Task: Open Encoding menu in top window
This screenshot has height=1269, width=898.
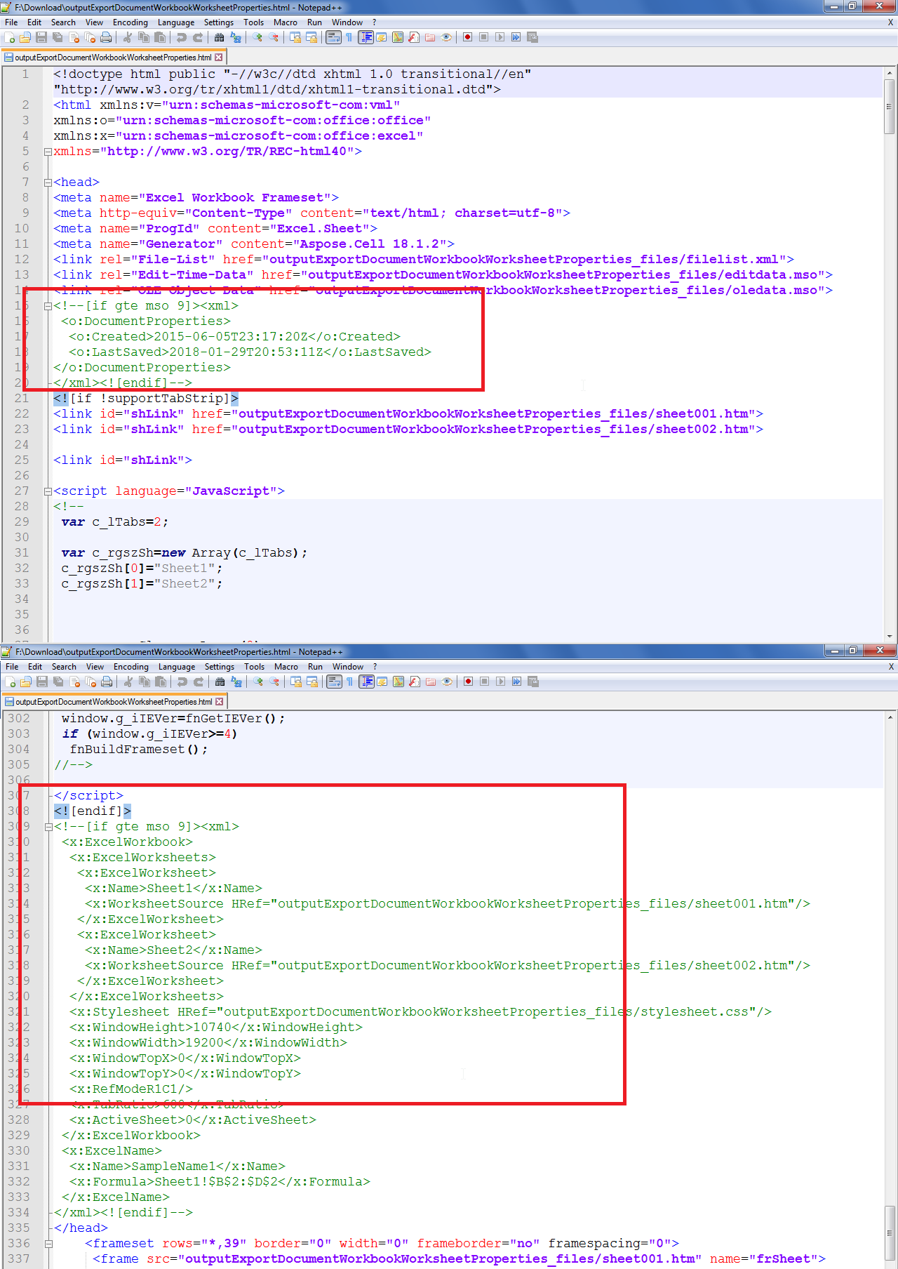Action: (130, 22)
